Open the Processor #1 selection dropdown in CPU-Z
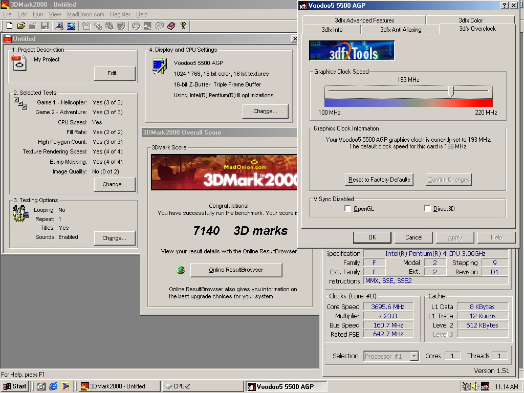This screenshot has width=524, height=393. [x=414, y=356]
